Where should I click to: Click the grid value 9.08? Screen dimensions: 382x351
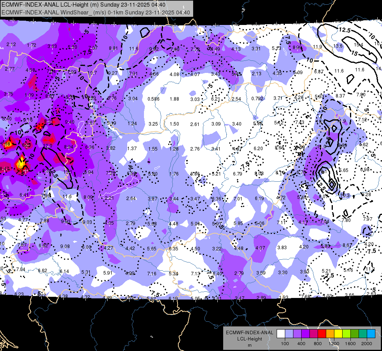coord(65,246)
